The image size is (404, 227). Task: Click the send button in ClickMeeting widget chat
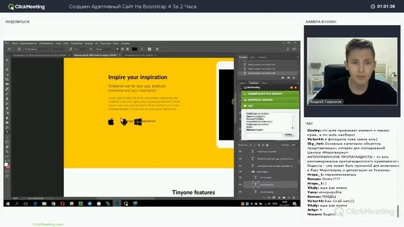(288, 134)
